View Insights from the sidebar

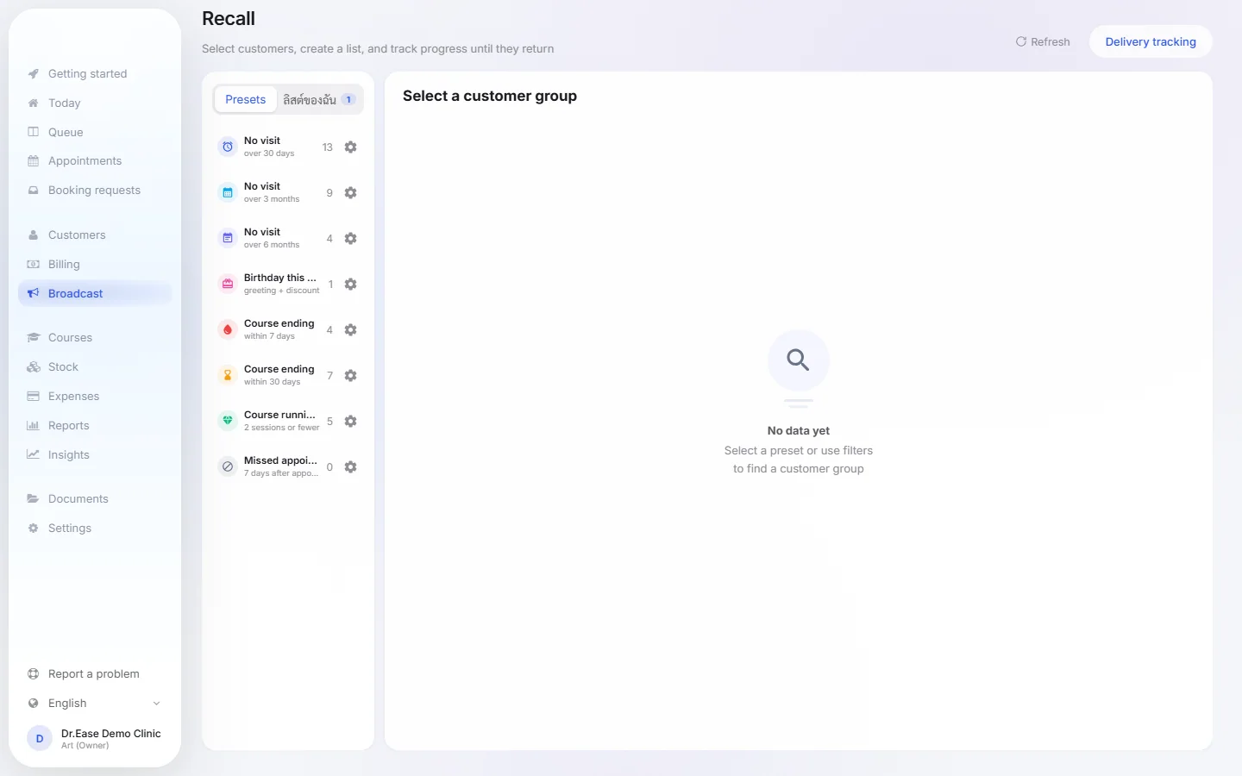(x=95, y=455)
